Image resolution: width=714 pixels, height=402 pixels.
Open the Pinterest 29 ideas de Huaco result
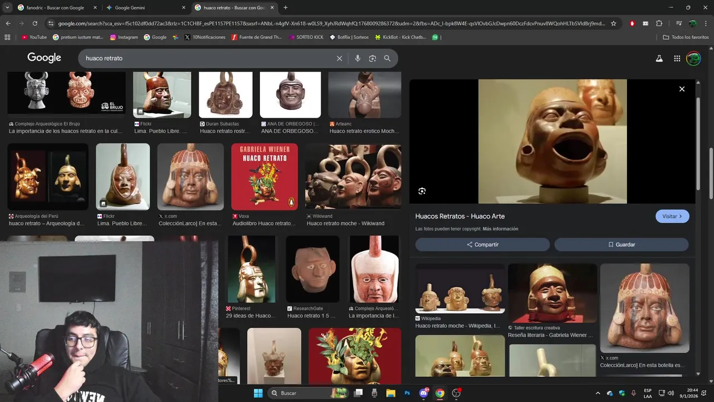point(250,269)
